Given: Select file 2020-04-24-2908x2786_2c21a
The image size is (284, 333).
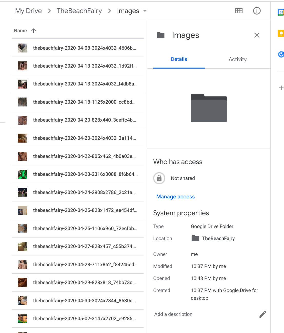Looking at the screenshot, I should (78, 192).
